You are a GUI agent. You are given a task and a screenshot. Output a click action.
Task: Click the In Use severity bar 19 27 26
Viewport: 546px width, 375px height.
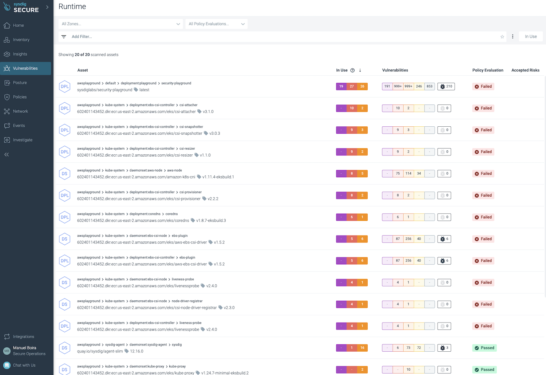352,87
